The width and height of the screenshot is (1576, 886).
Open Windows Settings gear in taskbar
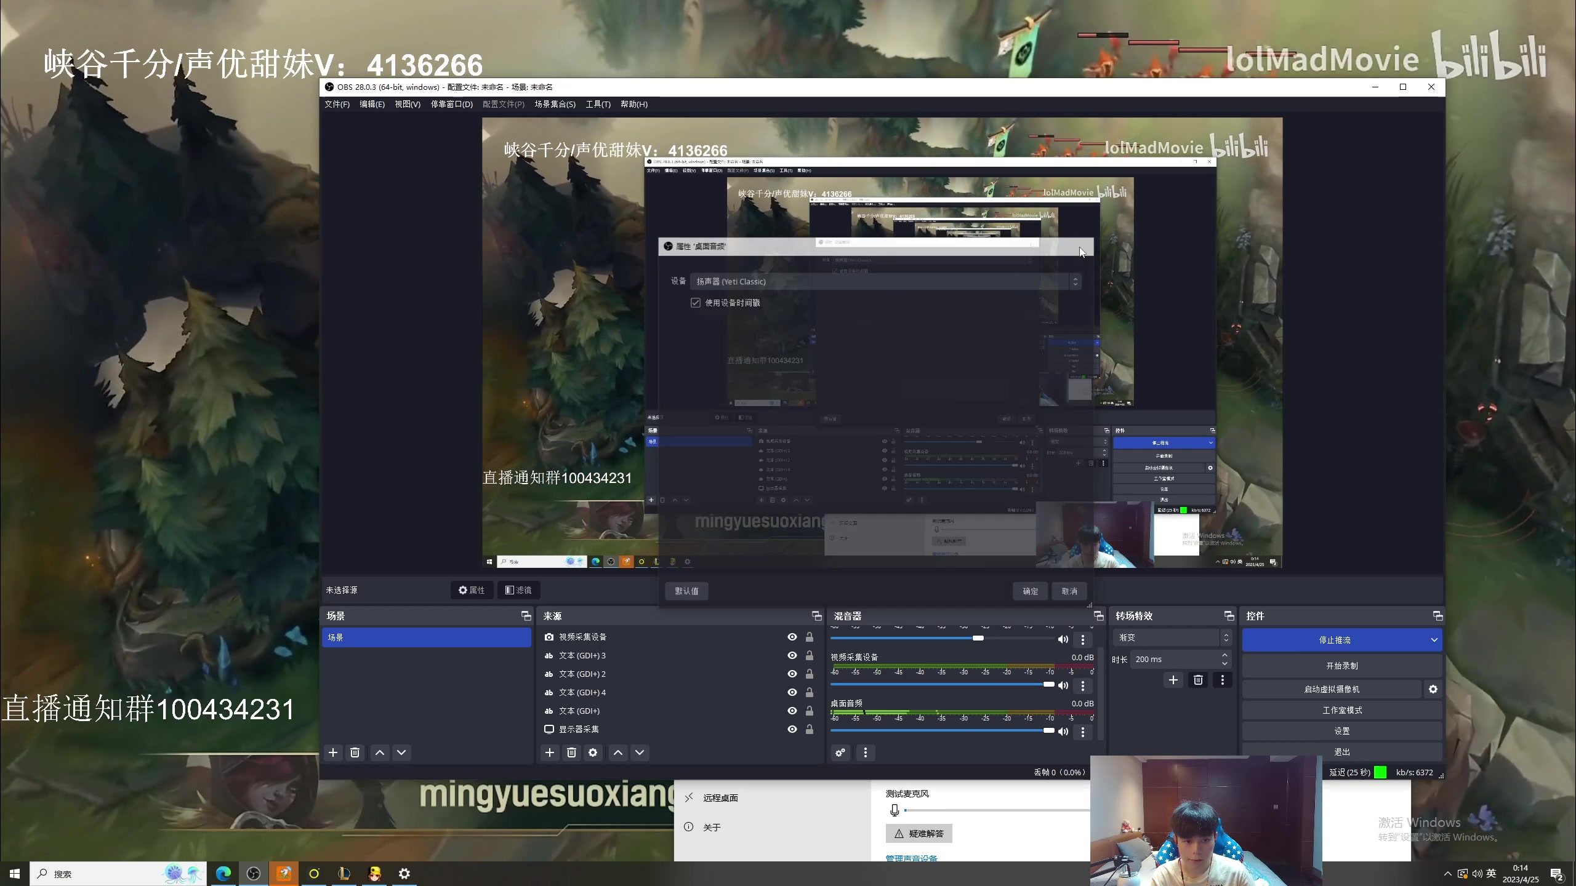[x=404, y=874]
